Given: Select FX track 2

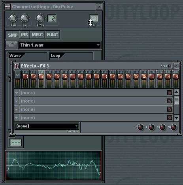Looking at the screenshot, I should click(x=33, y=79).
